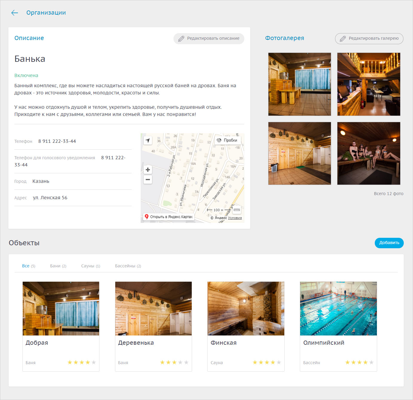Click the fifth star on Олимпийский rating
Viewport: 413px width, 400px height.
coord(371,362)
